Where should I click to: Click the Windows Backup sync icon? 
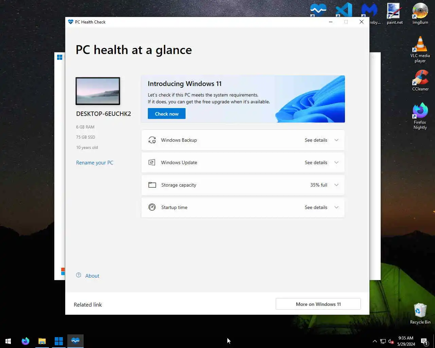pos(152,140)
